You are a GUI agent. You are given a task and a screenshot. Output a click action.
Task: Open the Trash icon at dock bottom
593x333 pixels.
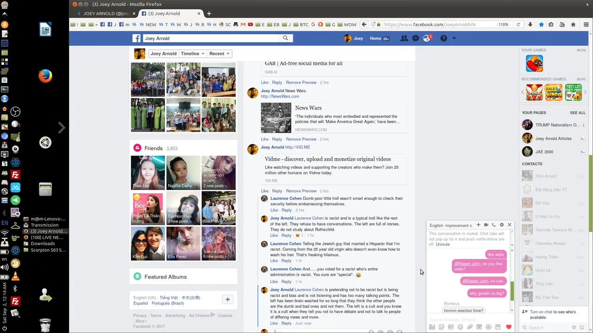click(x=45, y=325)
